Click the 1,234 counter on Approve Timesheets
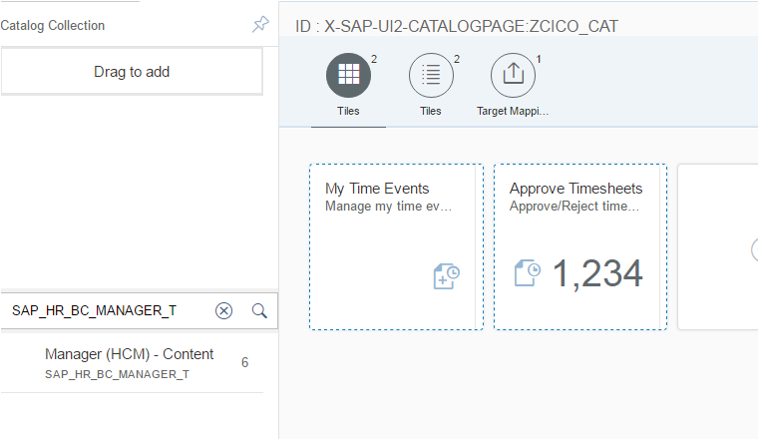 pyautogui.click(x=597, y=274)
